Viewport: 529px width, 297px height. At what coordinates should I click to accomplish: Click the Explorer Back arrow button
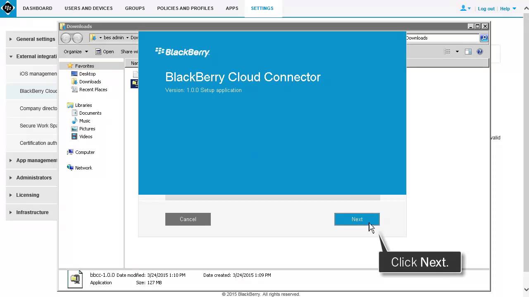tap(66, 38)
